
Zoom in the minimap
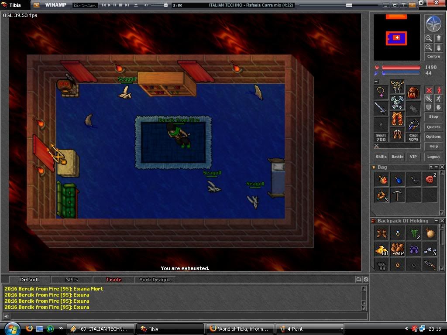429,48
